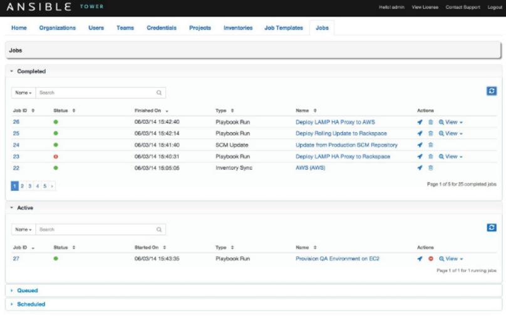Relaunch AWS inventory sync job 22 rocket icon
The width and height of the screenshot is (506, 316).
click(x=420, y=167)
